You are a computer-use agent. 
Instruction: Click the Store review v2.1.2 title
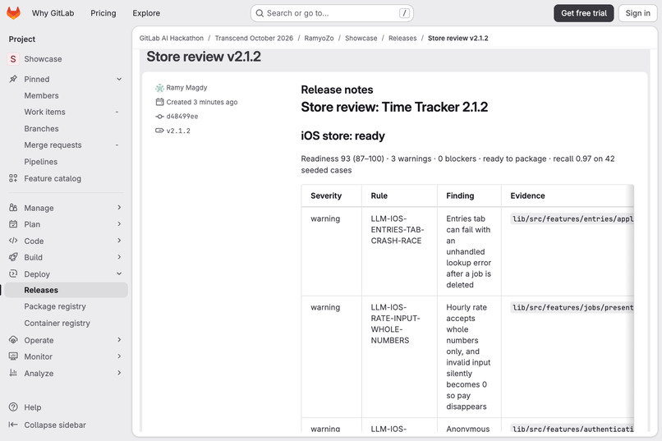(x=204, y=57)
